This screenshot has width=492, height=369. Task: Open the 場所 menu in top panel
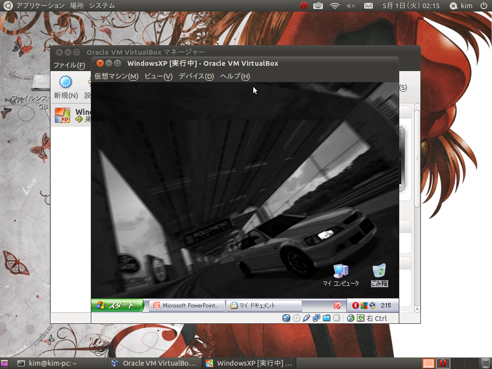76,6
